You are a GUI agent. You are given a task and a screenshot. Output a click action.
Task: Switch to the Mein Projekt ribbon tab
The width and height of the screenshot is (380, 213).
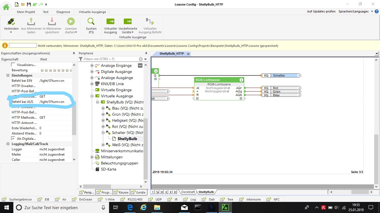click(x=26, y=12)
